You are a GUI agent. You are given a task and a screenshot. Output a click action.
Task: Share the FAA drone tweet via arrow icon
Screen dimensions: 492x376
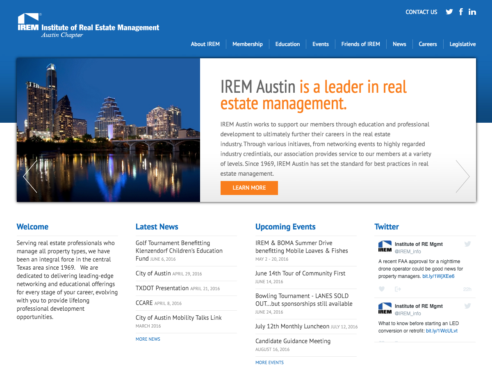click(x=398, y=289)
